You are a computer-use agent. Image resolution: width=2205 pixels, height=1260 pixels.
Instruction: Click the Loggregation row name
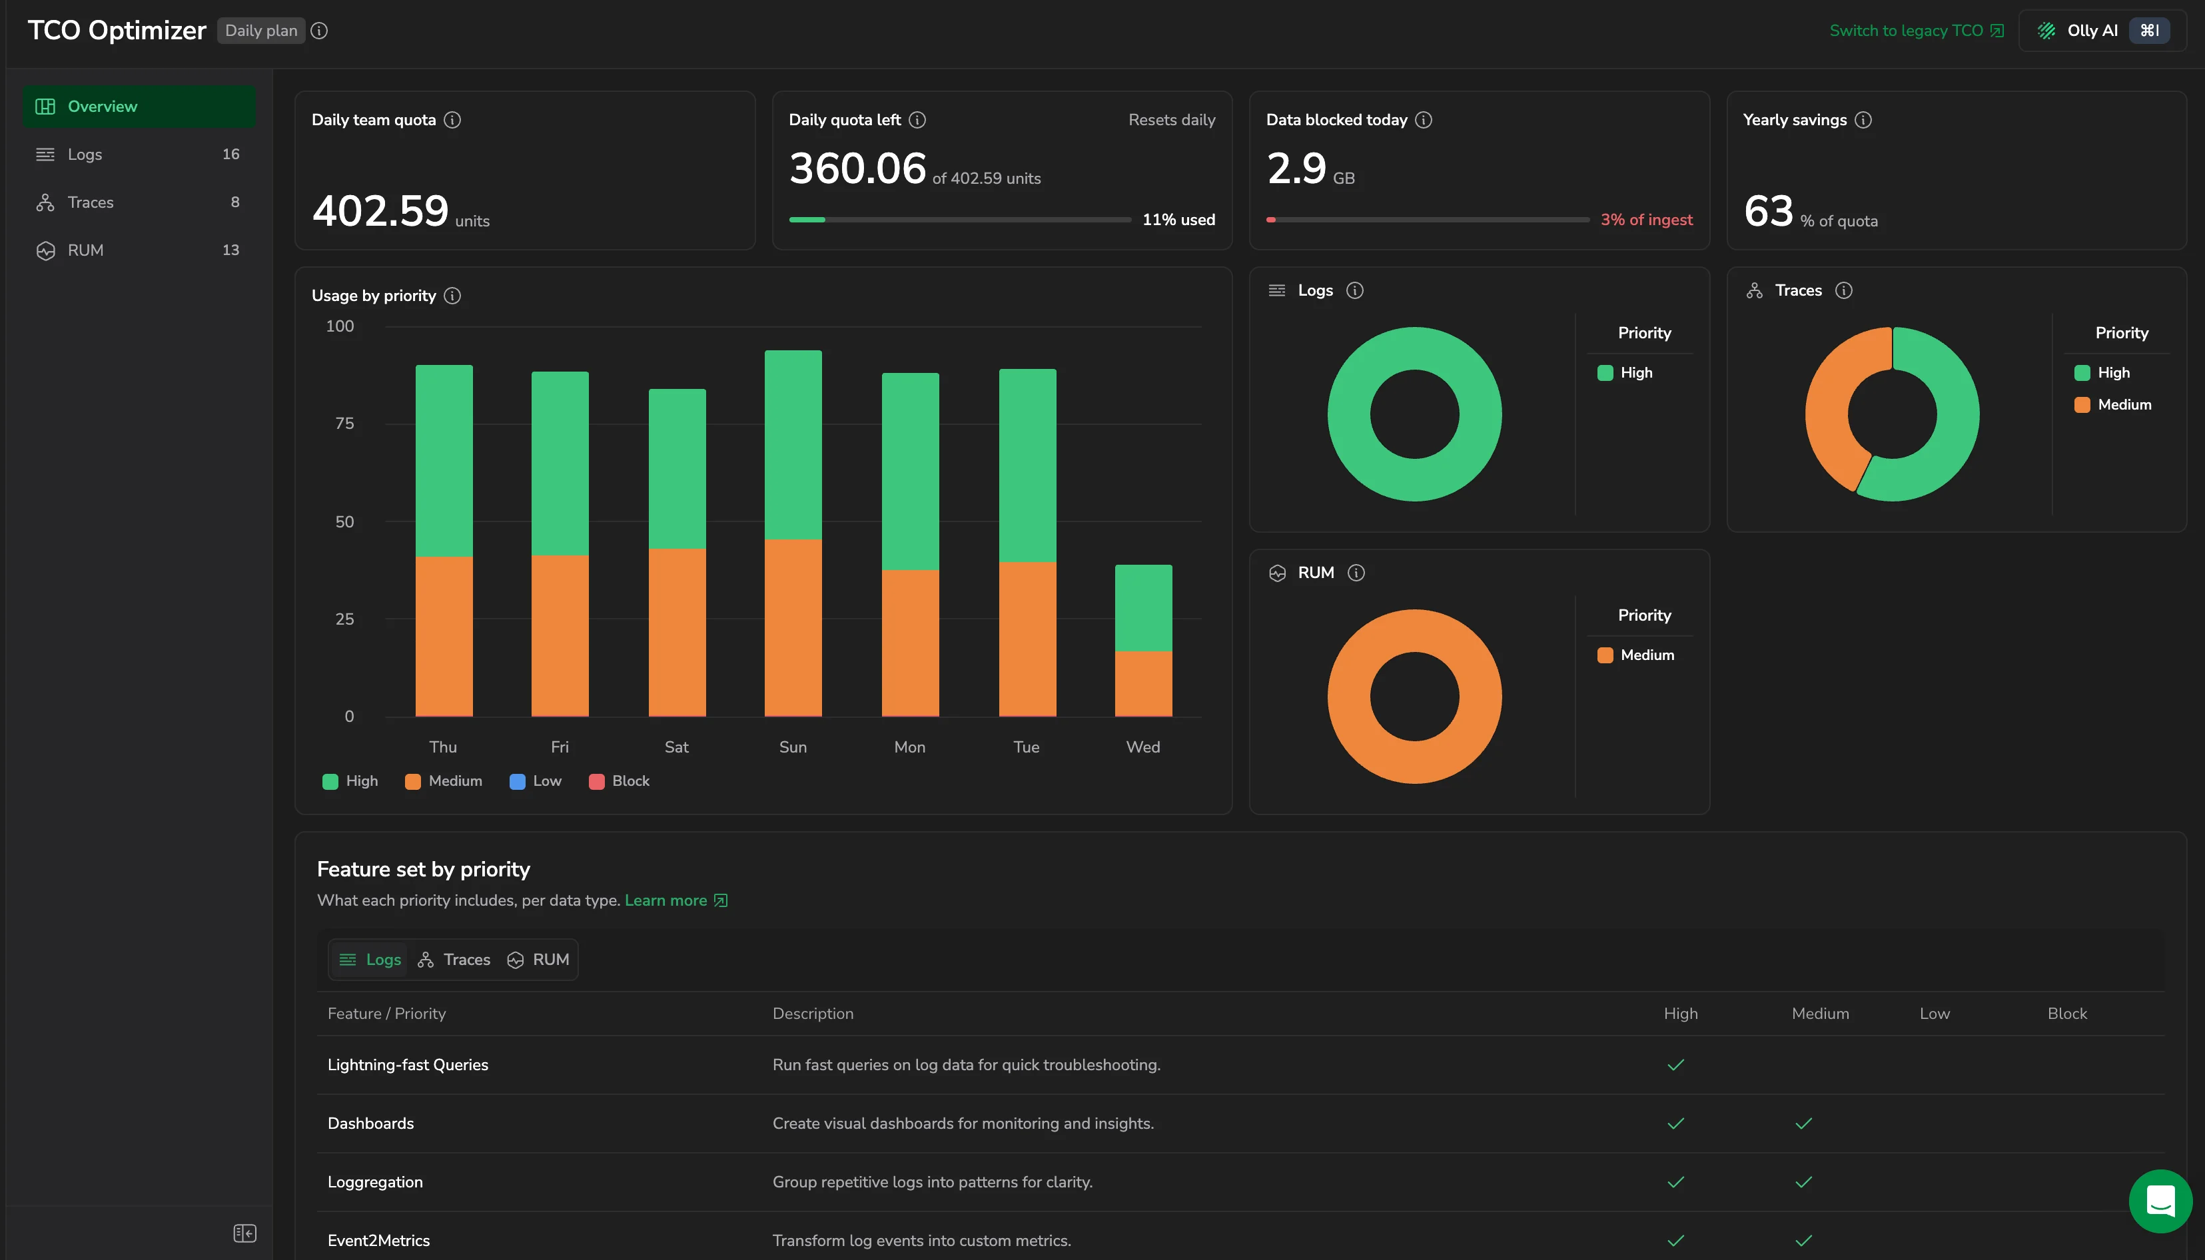(x=374, y=1181)
